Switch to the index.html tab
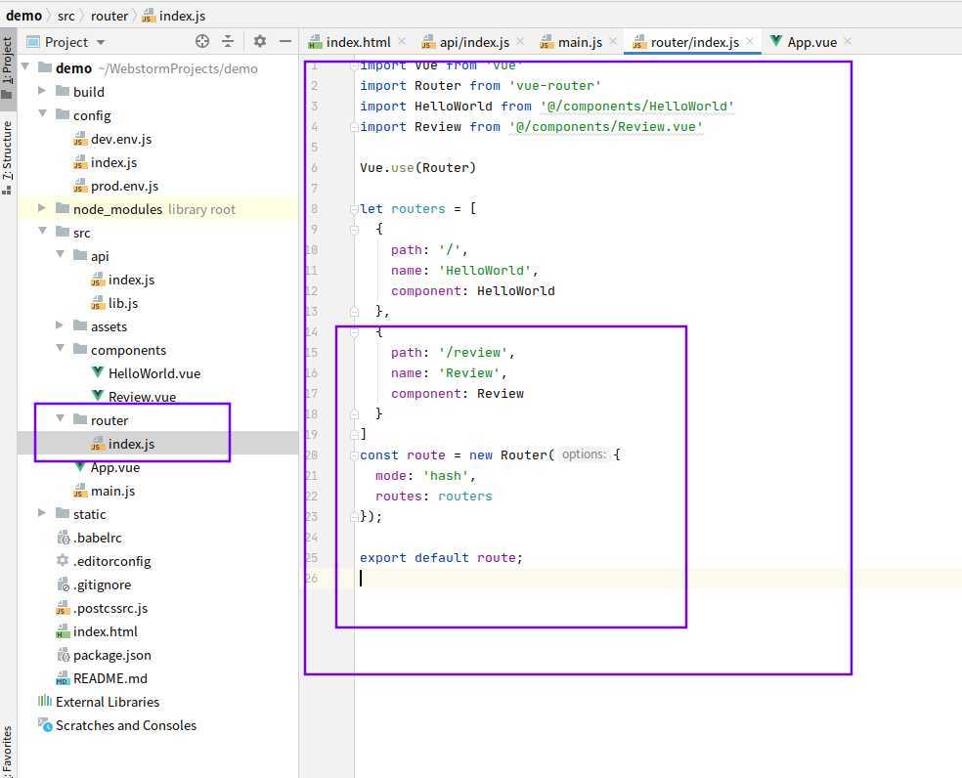 tap(358, 42)
